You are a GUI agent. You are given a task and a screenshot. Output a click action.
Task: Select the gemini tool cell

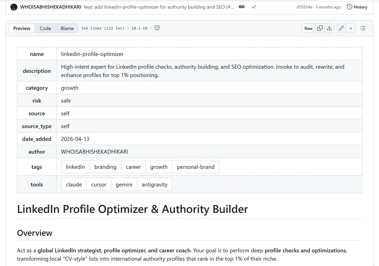(124, 184)
